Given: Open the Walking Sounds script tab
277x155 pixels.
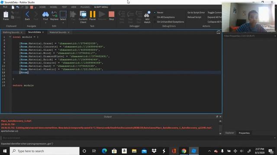Looking at the screenshot, I should coord(11,32).
